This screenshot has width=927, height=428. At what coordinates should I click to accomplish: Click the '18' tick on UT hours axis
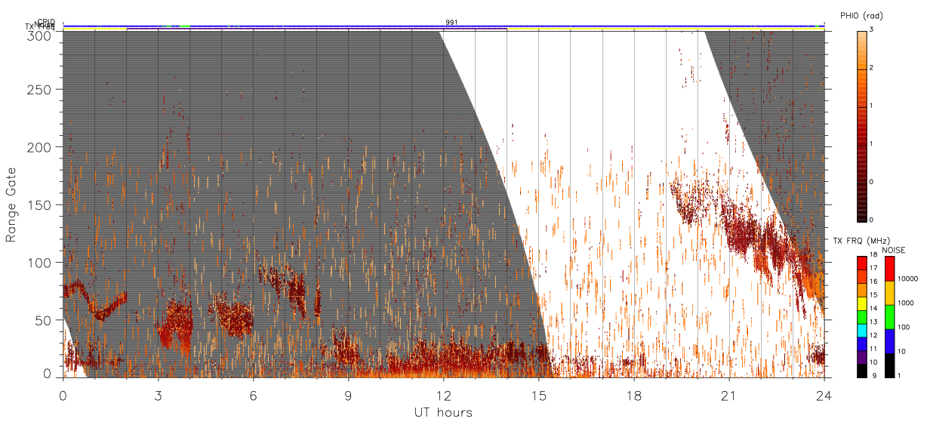[x=633, y=395]
